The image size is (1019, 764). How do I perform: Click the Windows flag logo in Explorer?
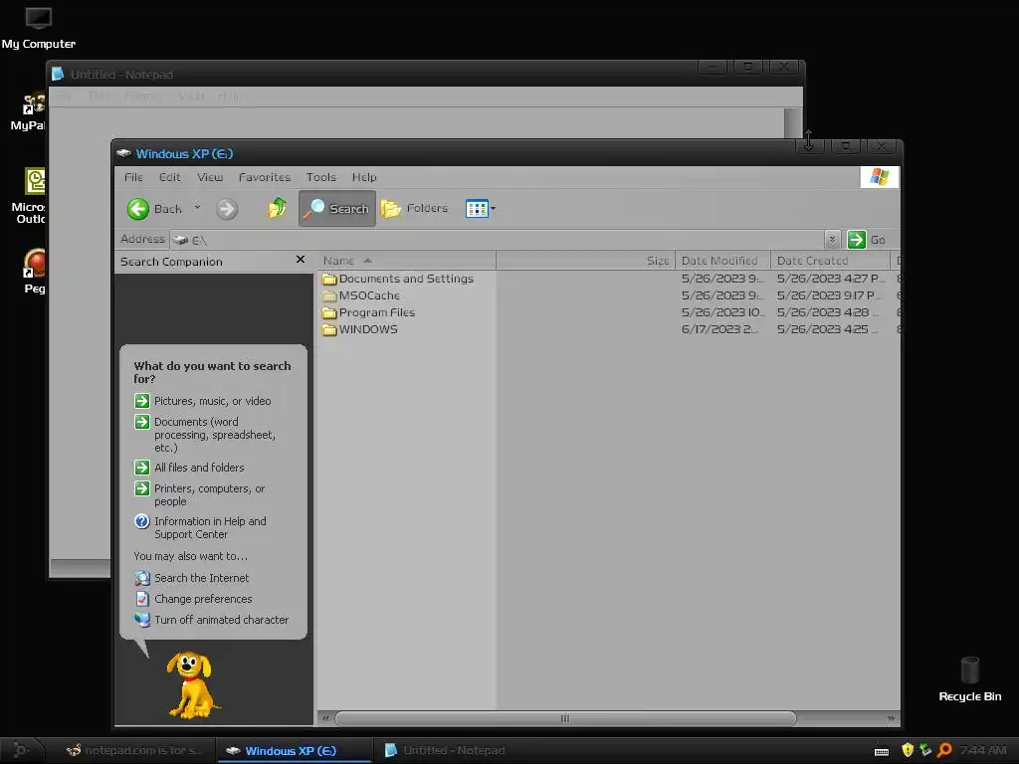coord(880,177)
